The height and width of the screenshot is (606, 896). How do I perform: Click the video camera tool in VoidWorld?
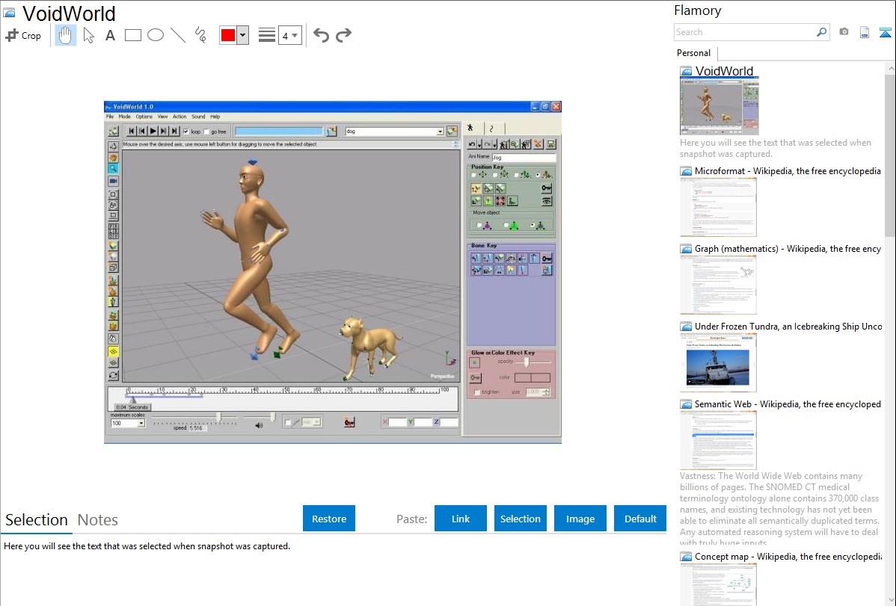pyautogui.click(x=113, y=181)
